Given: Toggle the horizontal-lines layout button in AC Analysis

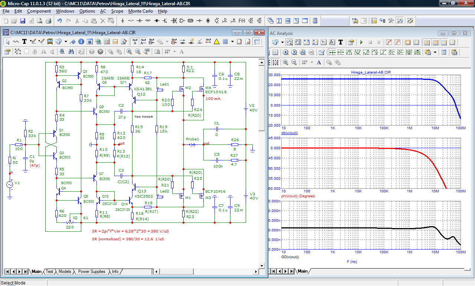Looking at the screenshot, I should (x=435, y=42).
